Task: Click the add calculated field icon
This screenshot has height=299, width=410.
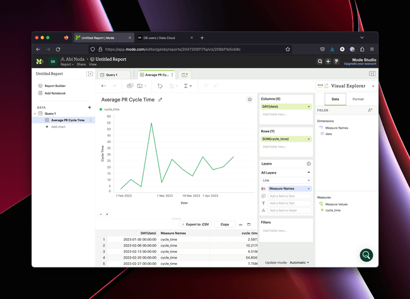Action: point(370,110)
